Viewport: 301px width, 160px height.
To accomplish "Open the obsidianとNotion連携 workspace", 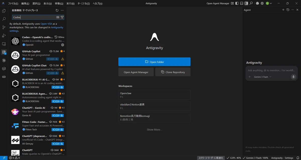I will pos(154,106).
